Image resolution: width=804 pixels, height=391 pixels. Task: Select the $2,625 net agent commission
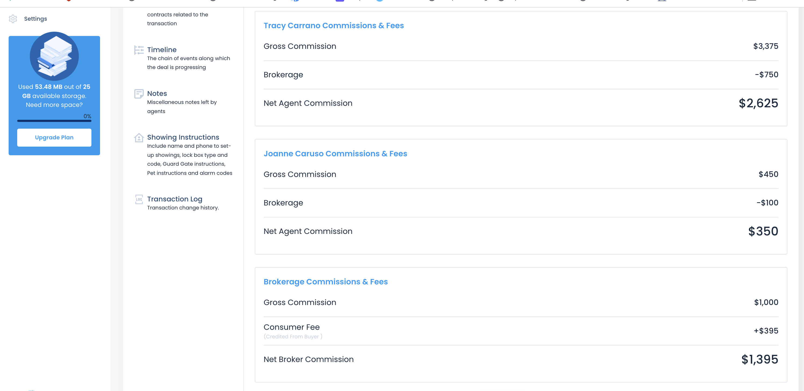point(758,103)
